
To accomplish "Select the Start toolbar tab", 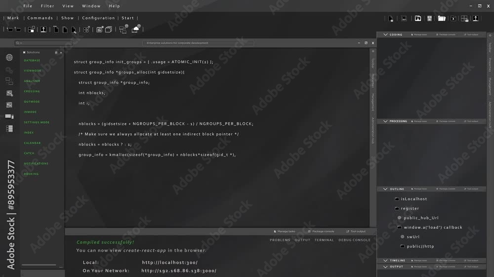I will (x=127, y=18).
